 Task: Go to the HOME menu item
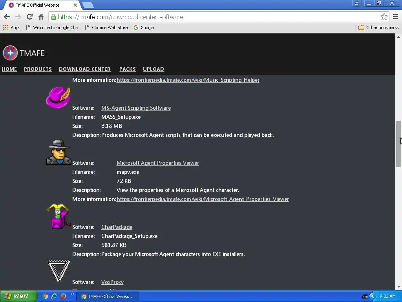click(x=9, y=69)
